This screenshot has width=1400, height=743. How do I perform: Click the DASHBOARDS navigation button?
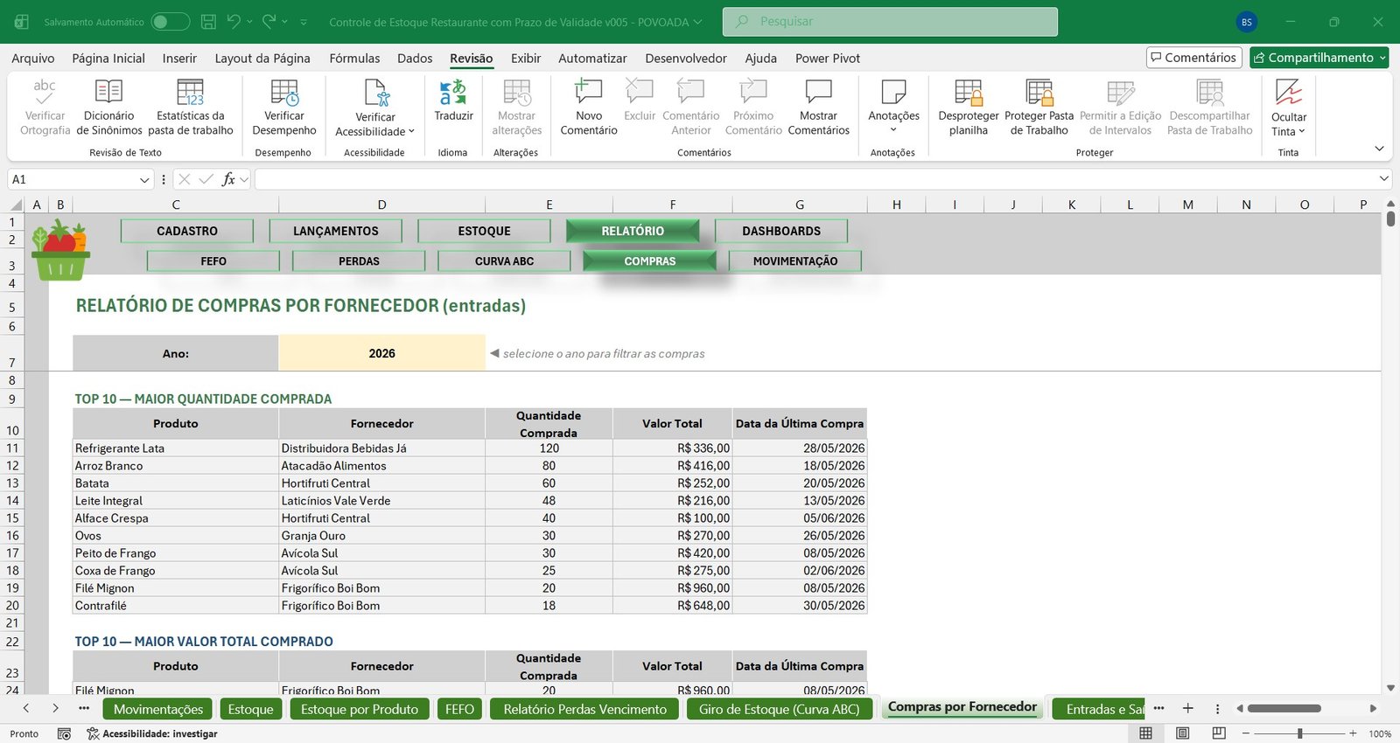(x=781, y=231)
